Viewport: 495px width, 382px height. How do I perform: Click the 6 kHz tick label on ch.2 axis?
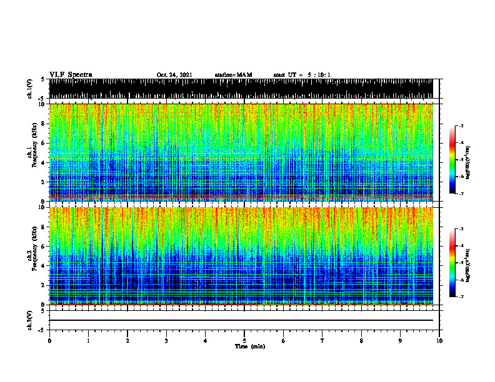[x=44, y=247]
